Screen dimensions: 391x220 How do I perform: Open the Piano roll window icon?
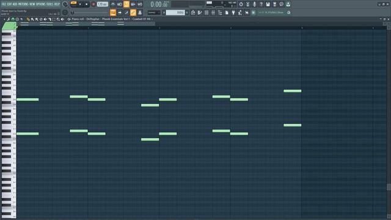point(200,12)
